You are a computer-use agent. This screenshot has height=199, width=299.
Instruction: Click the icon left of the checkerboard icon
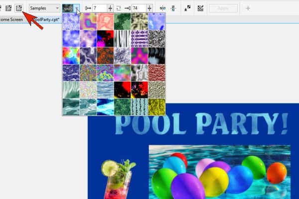click(187, 8)
